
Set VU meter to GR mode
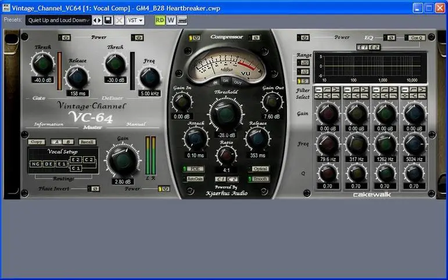[225, 81]
